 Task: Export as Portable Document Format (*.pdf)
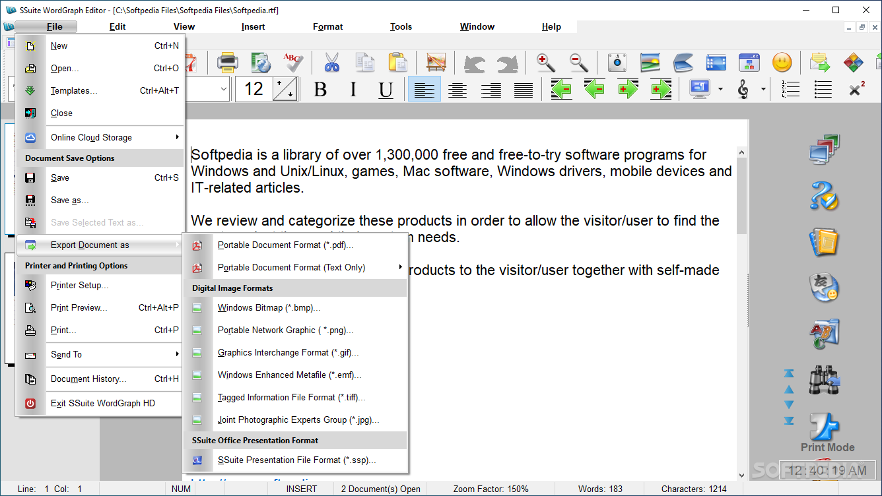click(295, 245)
